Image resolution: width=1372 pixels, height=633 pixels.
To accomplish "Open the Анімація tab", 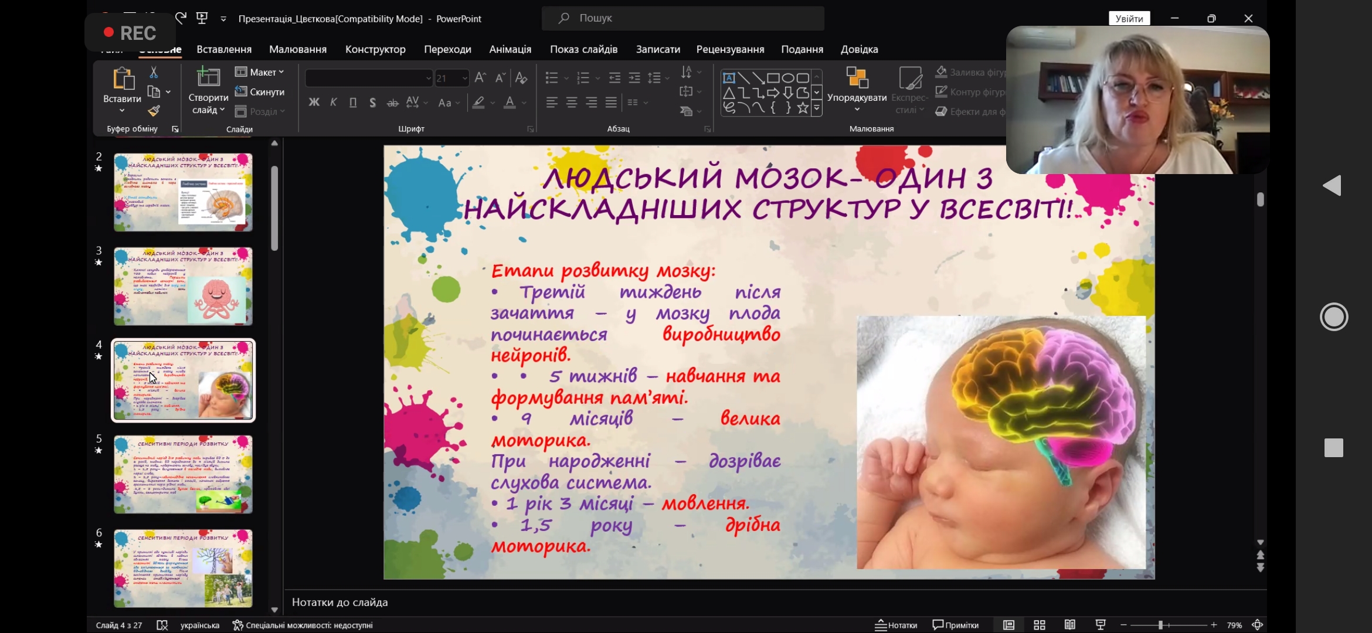I will pyautogui.click(x=510, y=49).
